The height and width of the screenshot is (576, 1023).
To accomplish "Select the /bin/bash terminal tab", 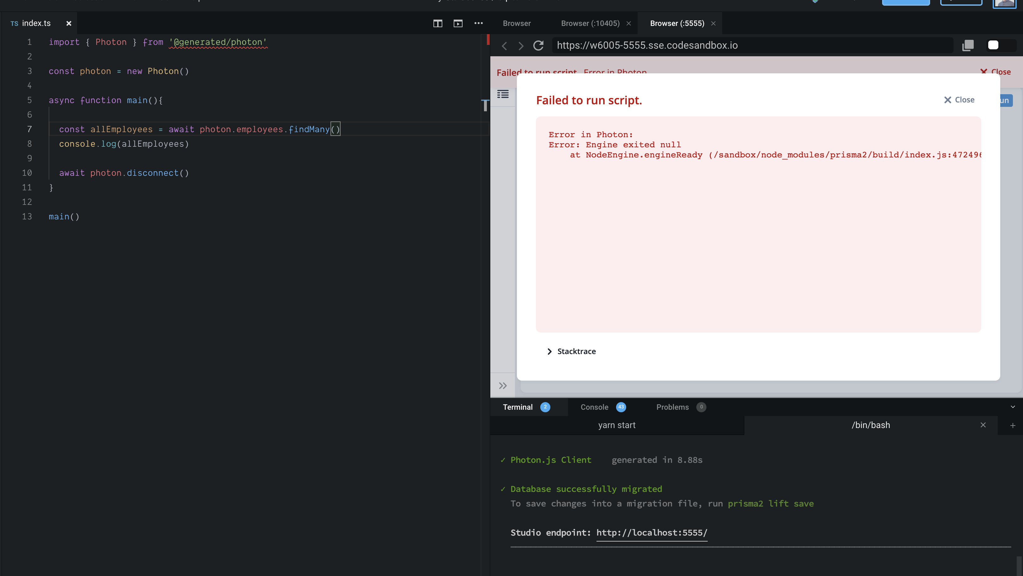I will tap(870, 425).
